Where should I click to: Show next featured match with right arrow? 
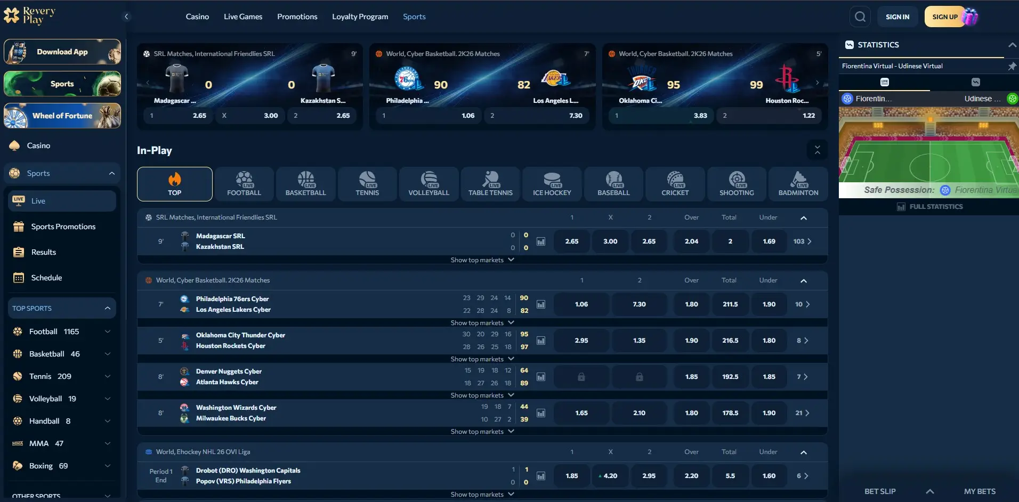(817, 83)
